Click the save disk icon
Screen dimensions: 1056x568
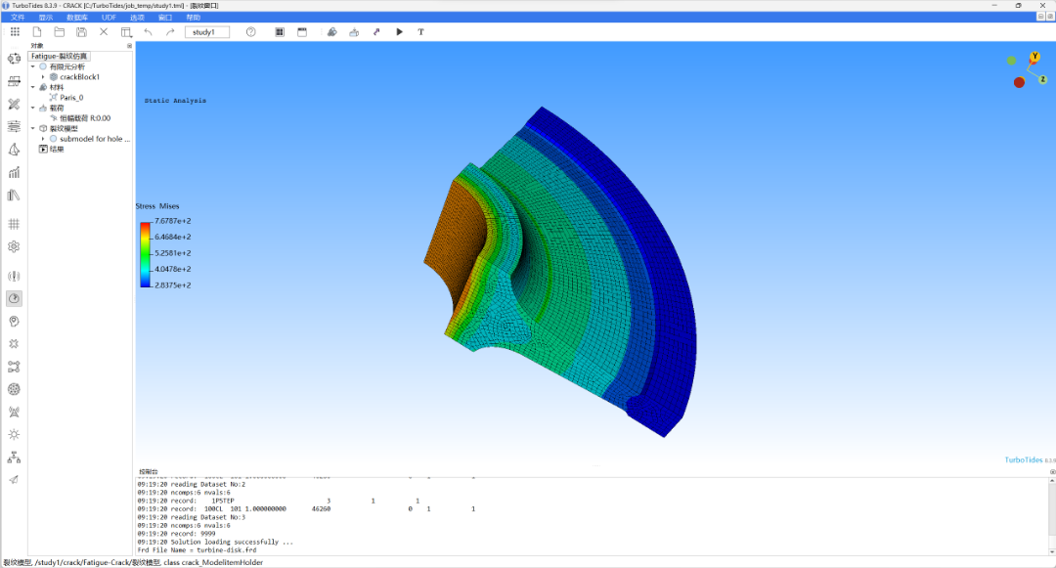[81, 32]
